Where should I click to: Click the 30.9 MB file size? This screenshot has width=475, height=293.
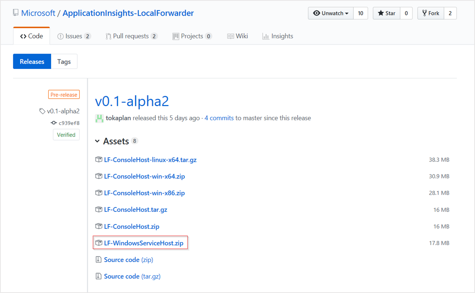[x=439, y=176]
